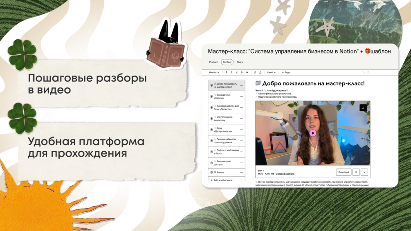The height and width of the screenshot is (231, 411).
Task: Open the three-dot menu for 'База данных «Задачи»'
Action: pyautogui.click(x=241, y=96)
